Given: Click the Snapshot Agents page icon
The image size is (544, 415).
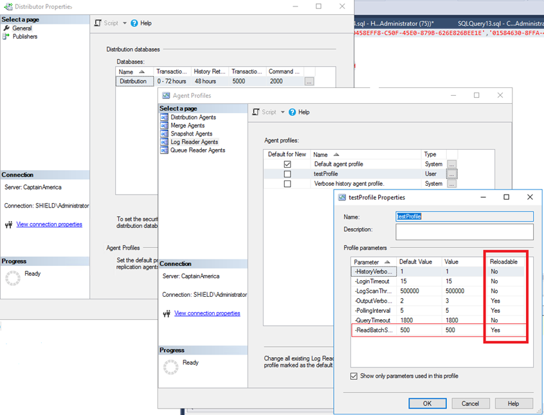Looking at the screenshot, I should (164, 134).
